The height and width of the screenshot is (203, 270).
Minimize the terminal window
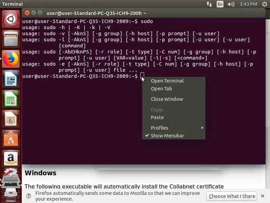[x=33, y=13]
